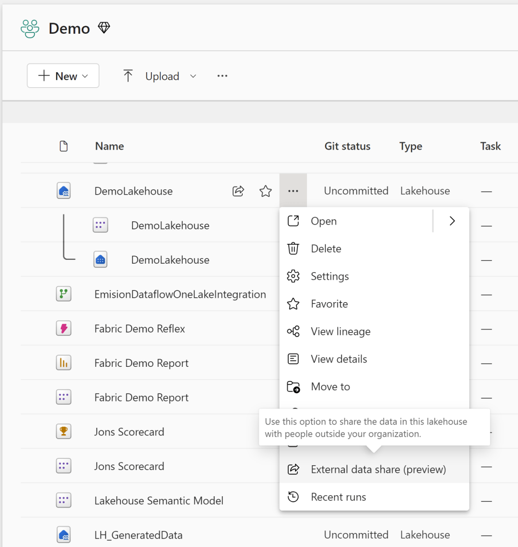518x547 pixels.
Task: Click the diamond premium icon beside Demo
Action: click(x=104, y=28)
